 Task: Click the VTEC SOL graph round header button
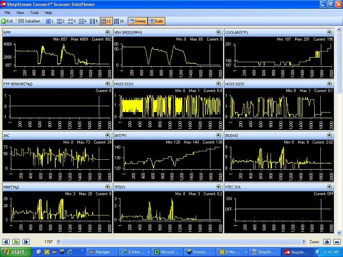[330, 187]
